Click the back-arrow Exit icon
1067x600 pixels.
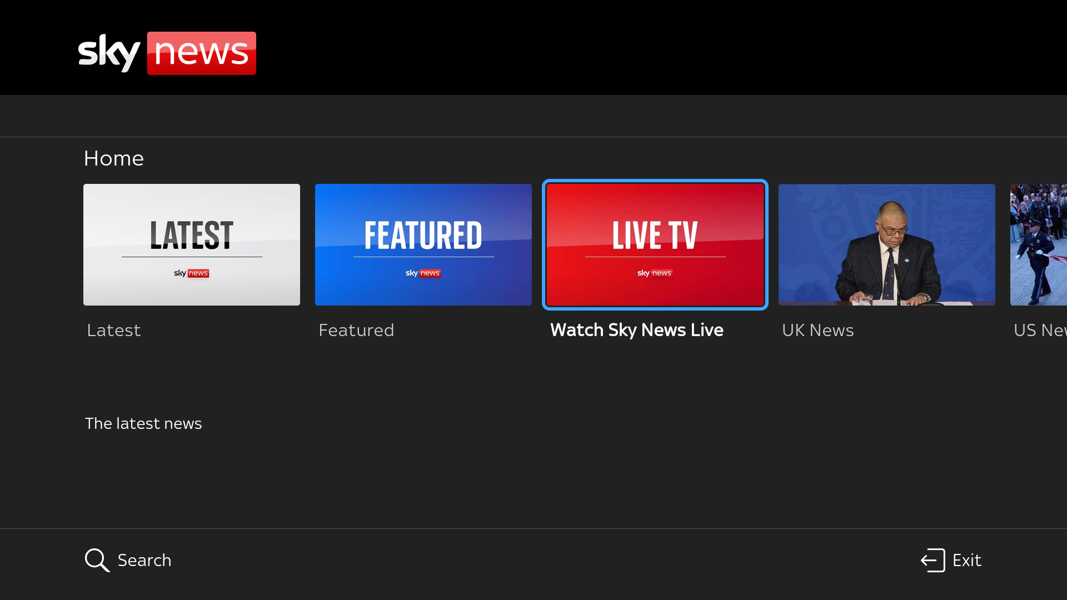(x=932, y=560)
